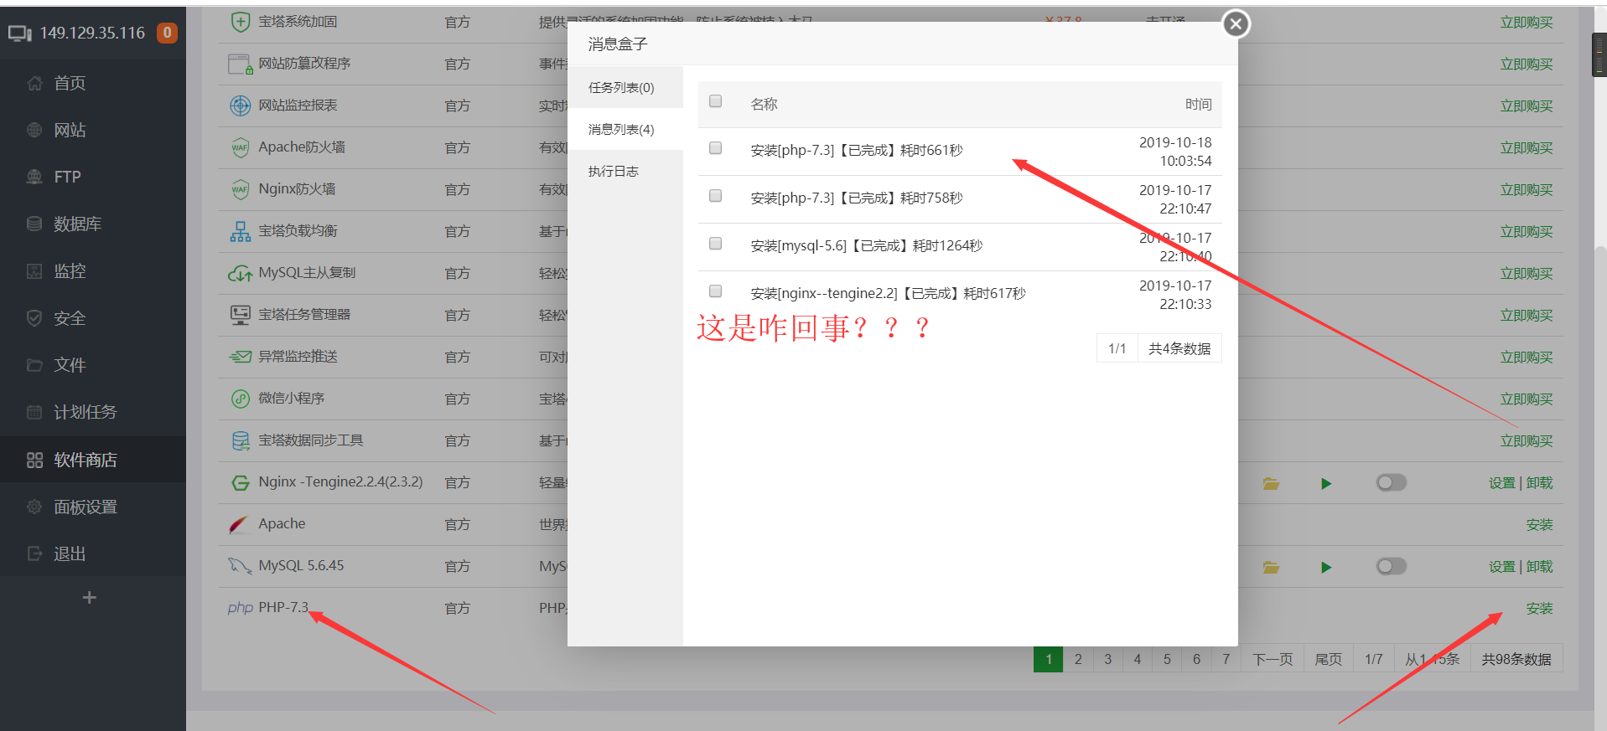
Task: Click the 异常监控推送 icon
Action: click(241, 357)
